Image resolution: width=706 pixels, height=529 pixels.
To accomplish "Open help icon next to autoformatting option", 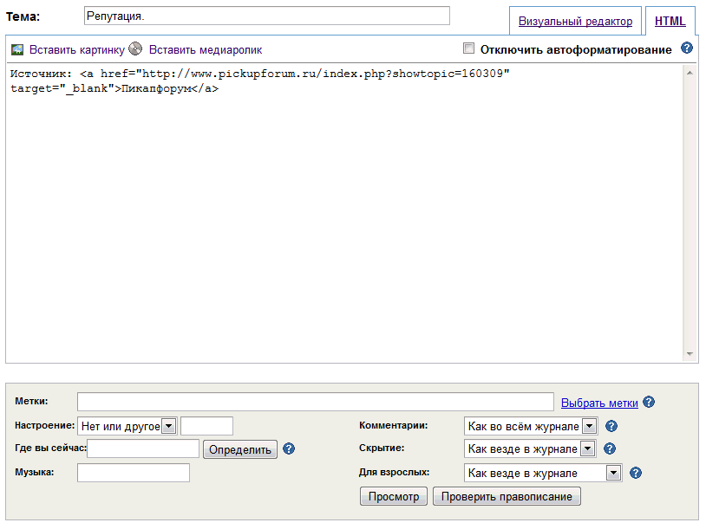I will [687, 48].
